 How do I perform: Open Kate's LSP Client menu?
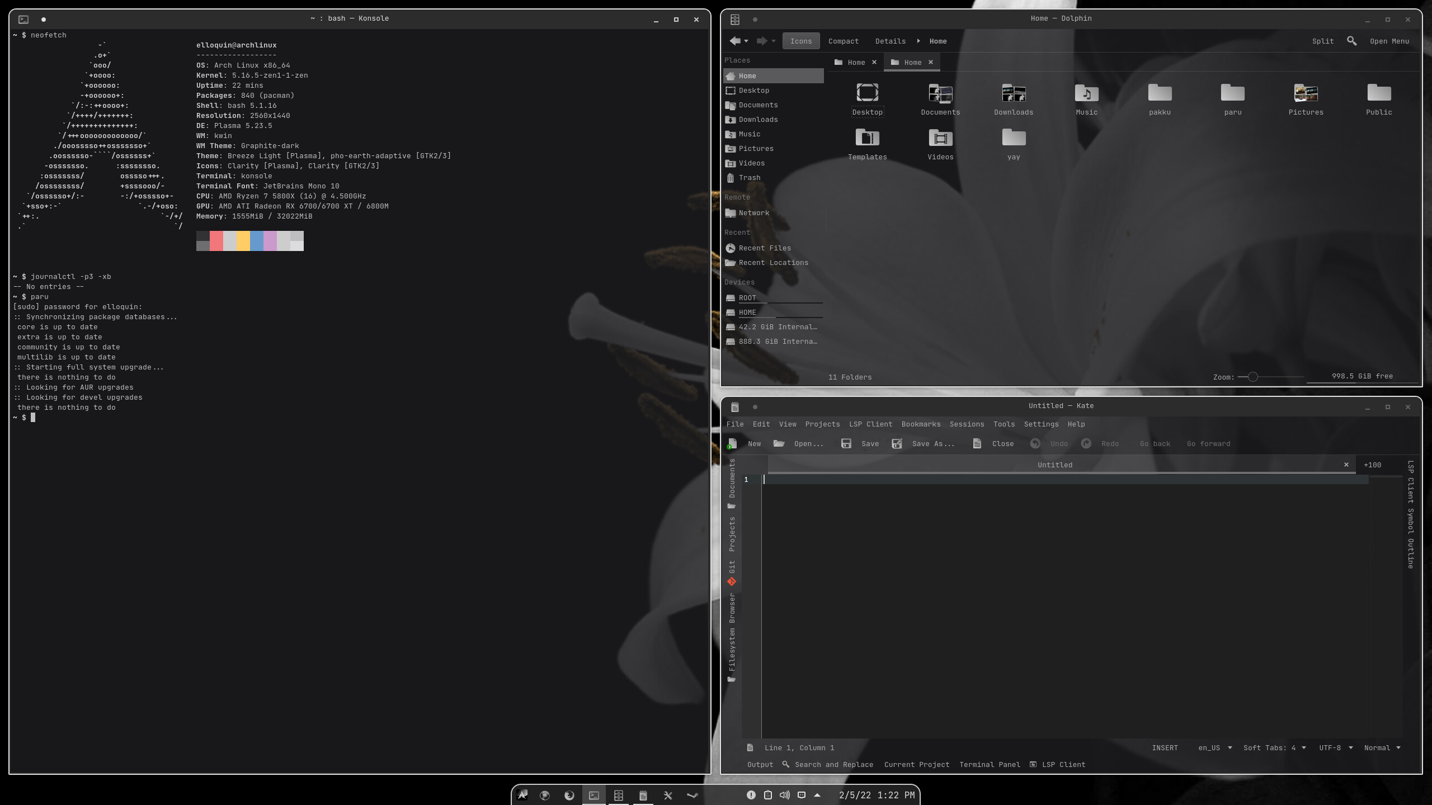coord(870,424)
